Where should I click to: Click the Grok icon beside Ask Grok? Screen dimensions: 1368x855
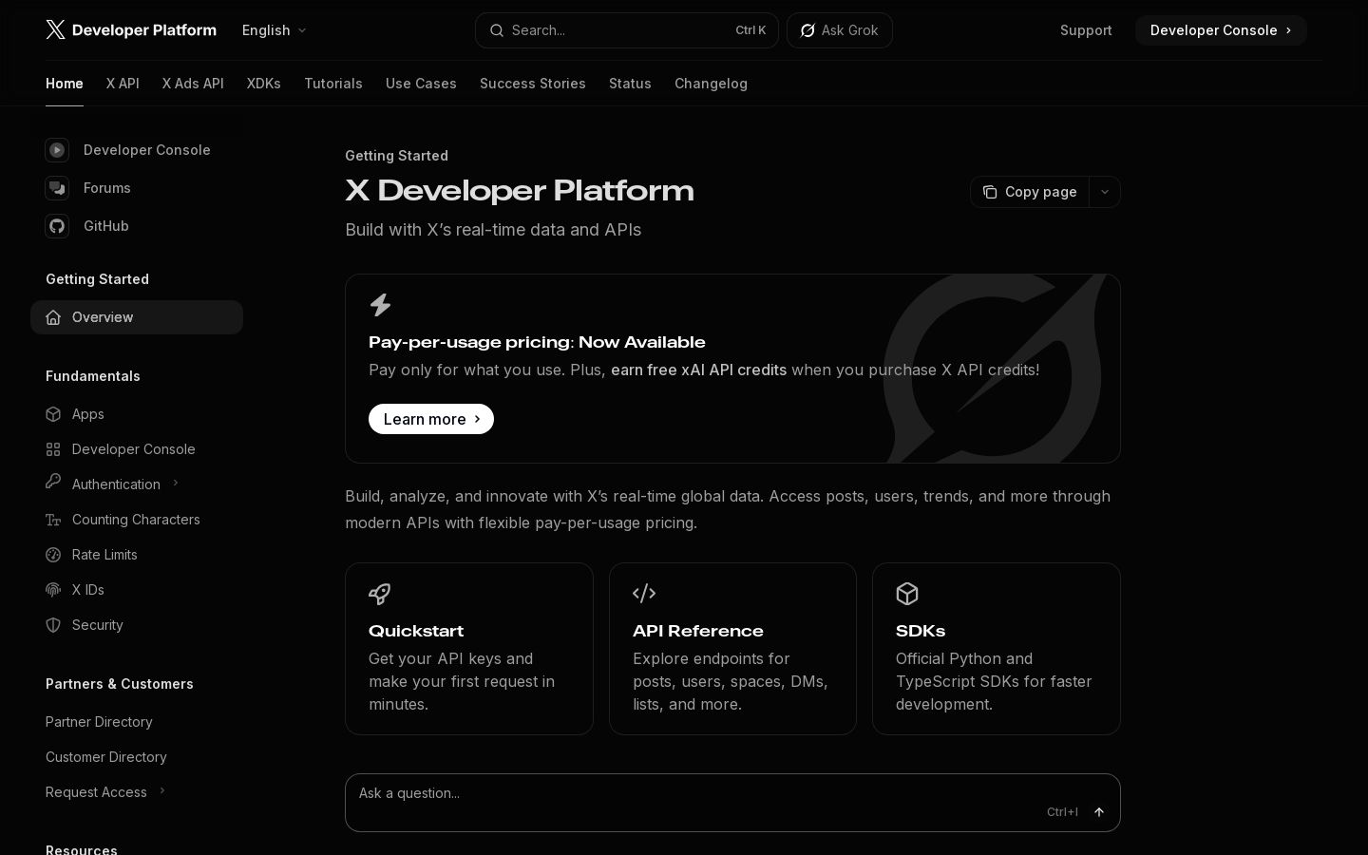(x=807, y=30)
